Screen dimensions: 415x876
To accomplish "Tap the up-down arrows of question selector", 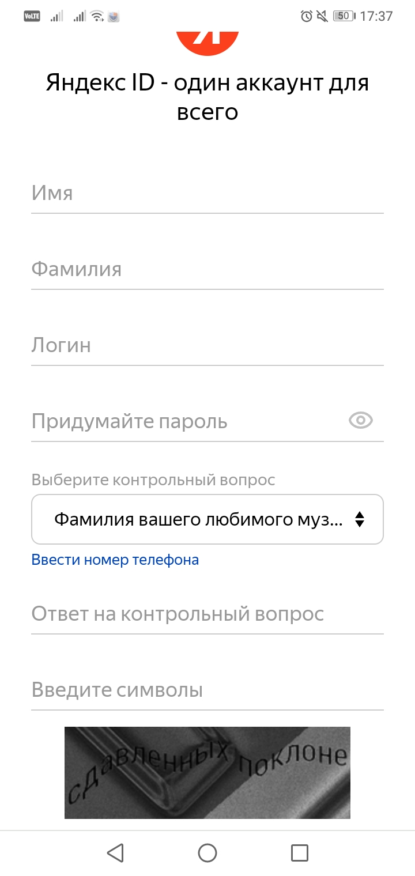I will coord(360,519).
